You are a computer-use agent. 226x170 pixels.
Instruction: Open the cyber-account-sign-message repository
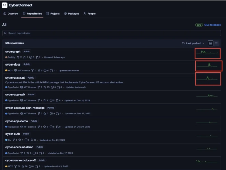[x=25, y=108]
